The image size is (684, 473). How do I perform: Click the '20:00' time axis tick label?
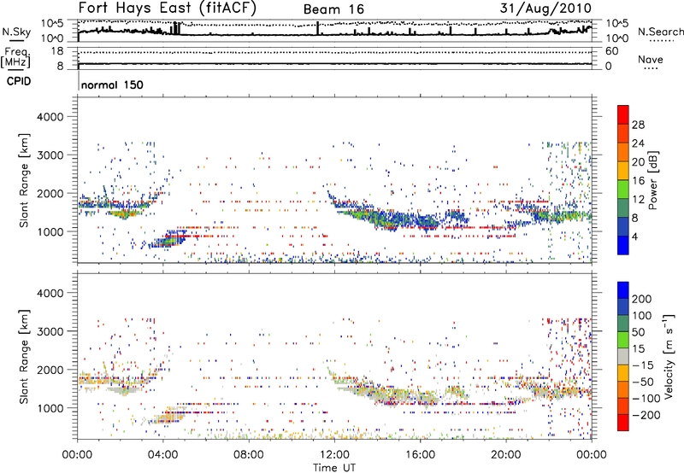506,455
